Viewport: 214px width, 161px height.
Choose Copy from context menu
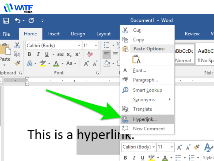(147, 40)
